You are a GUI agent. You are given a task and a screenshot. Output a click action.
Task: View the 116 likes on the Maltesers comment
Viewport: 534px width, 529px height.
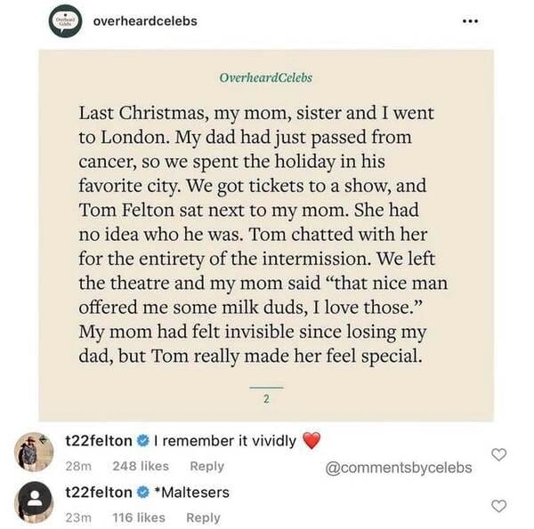coord(141,517)
